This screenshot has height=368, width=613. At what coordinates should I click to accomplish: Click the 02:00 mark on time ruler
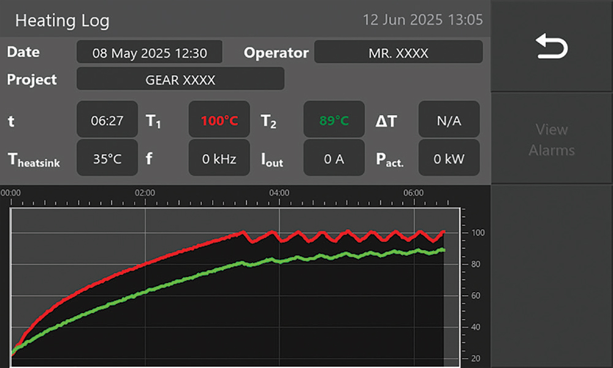[x=145, y=193]
